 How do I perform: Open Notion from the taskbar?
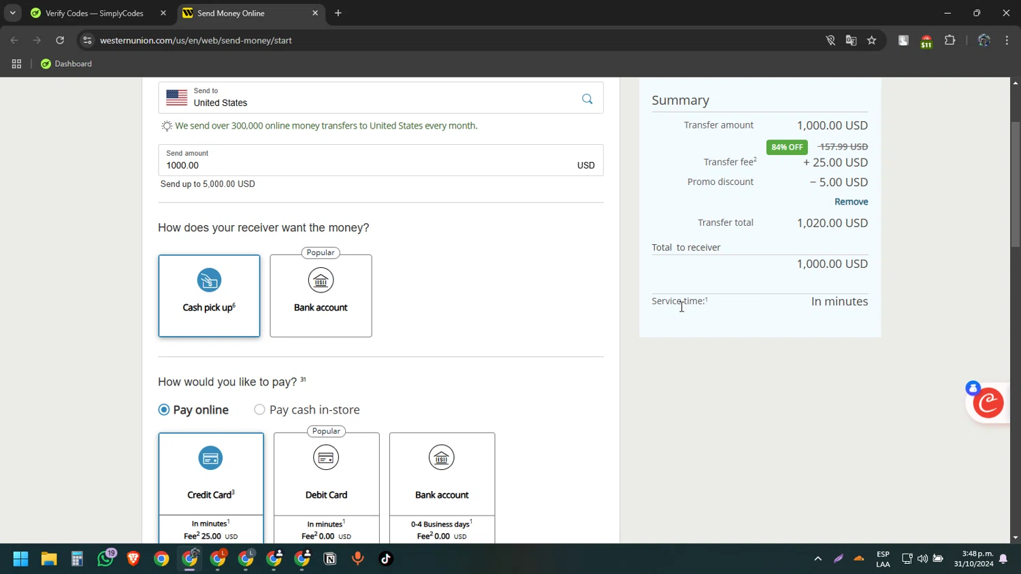tap(330, 559)
